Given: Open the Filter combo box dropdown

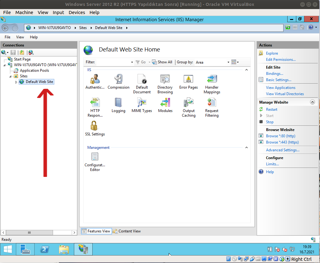Looking at the screenshot, I should pos(132,62).
